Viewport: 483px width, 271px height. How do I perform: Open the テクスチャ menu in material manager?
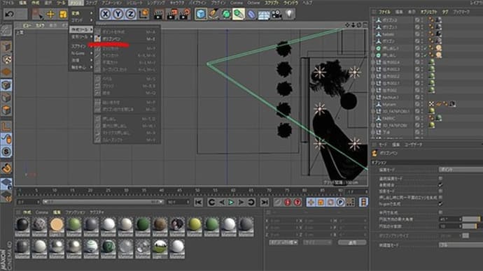pos(97,212)
